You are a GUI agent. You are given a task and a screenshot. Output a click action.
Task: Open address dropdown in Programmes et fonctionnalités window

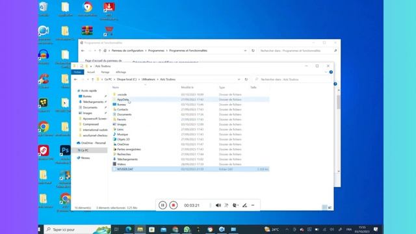[245, 51]
